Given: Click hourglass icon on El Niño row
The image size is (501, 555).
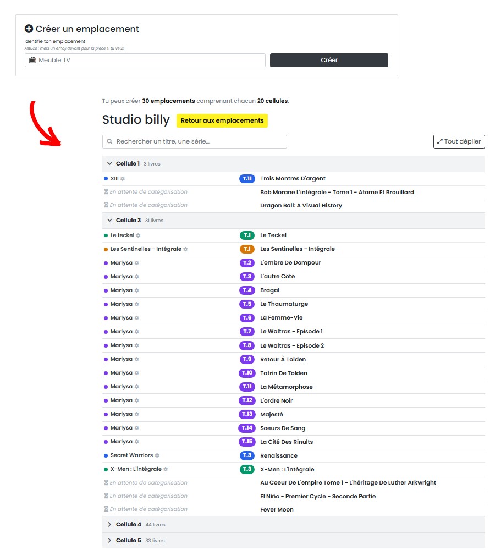Looking at the screenshot, I should point(106,496).
